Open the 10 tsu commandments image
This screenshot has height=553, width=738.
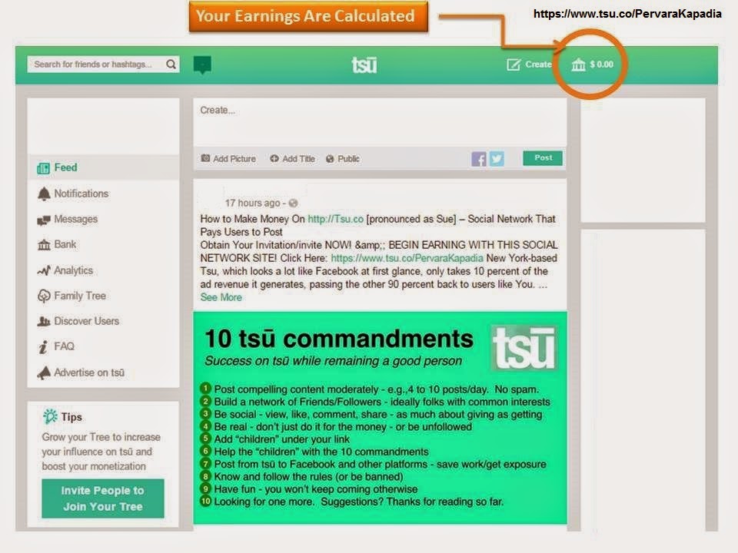[x=380, y=418]
